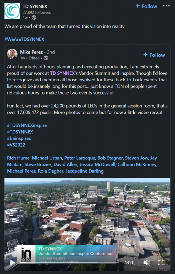The image size is (175, 274).
Task: Open Rich Hume's profile mention
Action: (x=18, y=158)
